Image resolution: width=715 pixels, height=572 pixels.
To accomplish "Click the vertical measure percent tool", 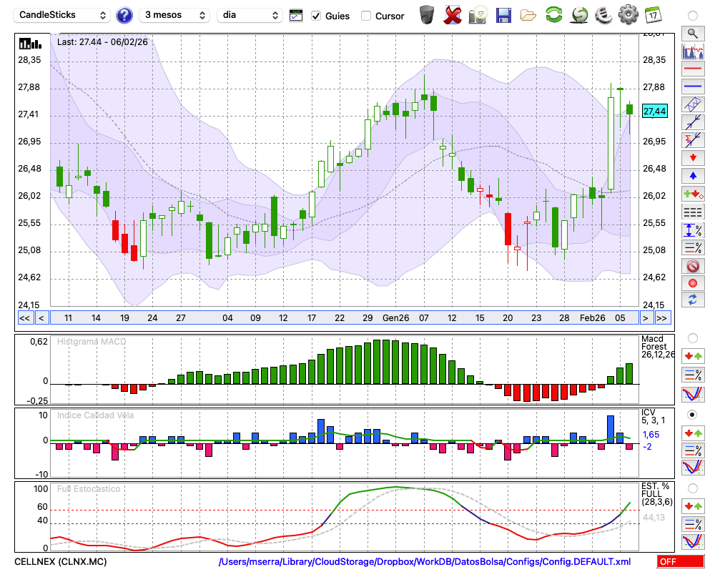I will pyautogui.click(x=693, y=230).
